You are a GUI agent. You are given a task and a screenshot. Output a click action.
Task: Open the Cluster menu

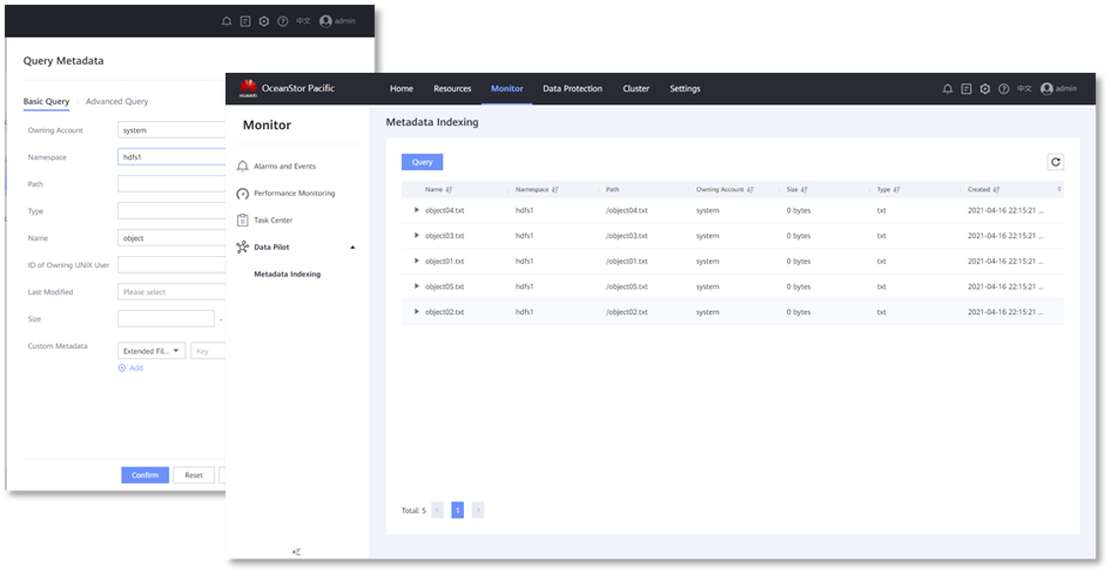click(636, 89)
